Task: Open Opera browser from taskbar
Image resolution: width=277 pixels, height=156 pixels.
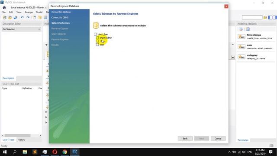Action: 55,152
